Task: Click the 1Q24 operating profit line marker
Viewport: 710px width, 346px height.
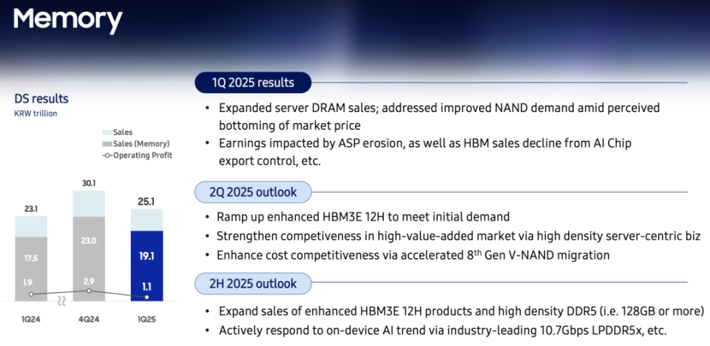Action: coord(31,294)
